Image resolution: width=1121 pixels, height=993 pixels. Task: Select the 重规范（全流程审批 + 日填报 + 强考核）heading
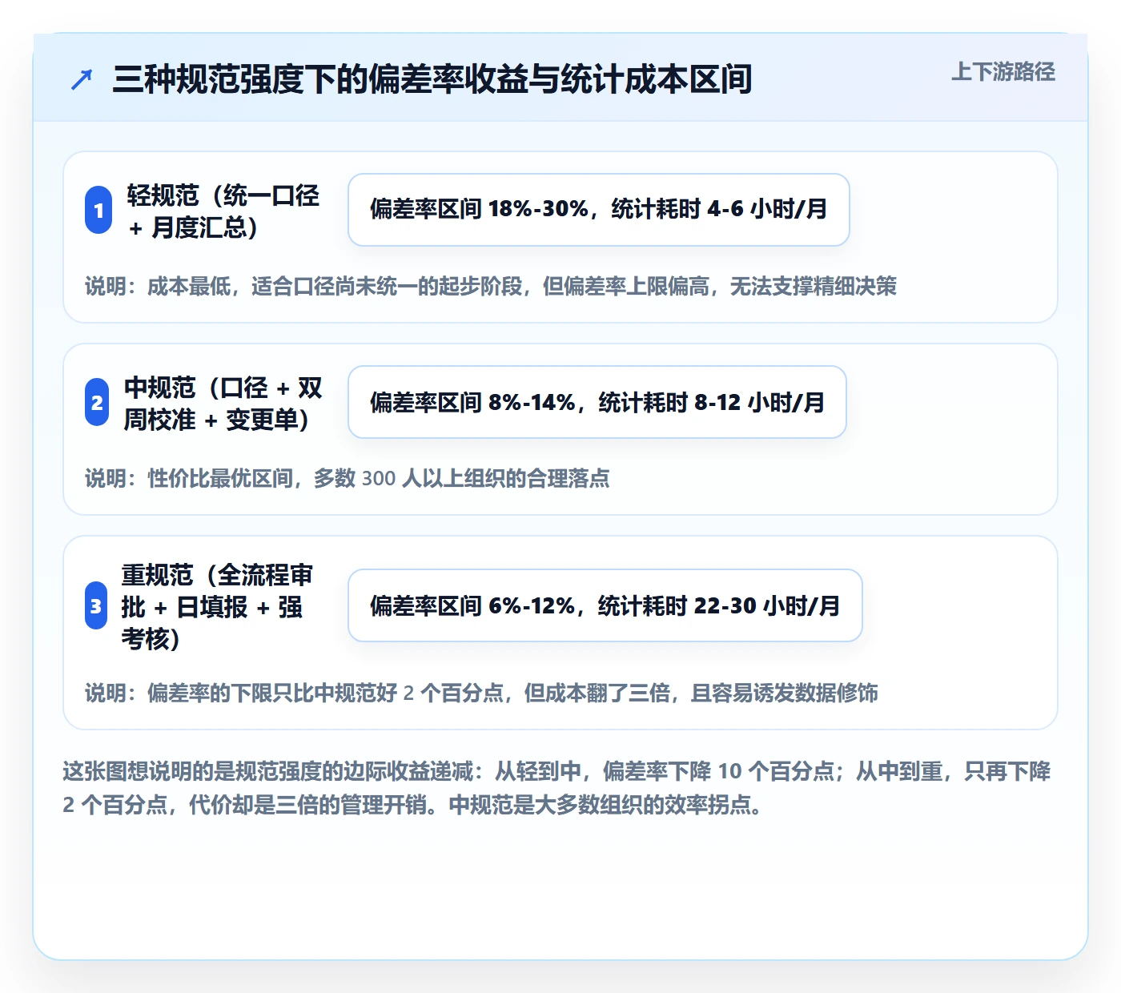216,606
